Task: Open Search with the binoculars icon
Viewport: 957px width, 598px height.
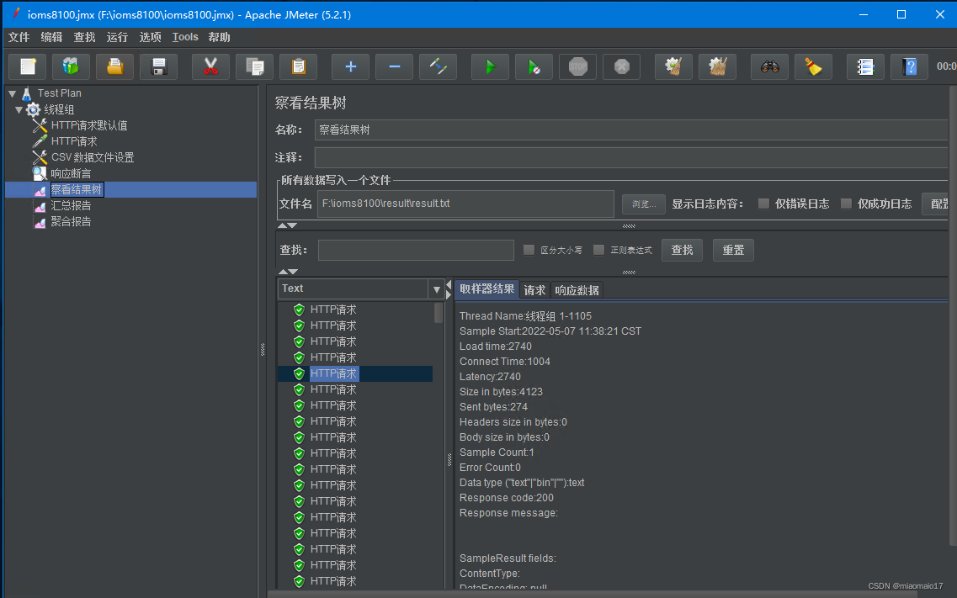Action: (769, 66)
